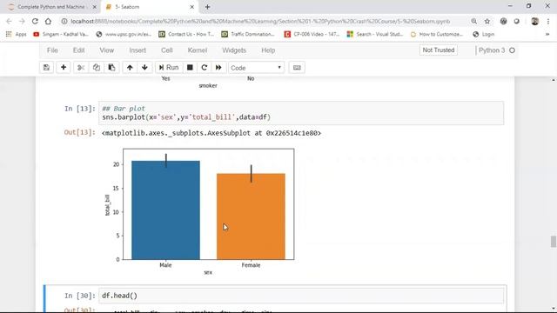Go to the browser home page

coord(48,21)
